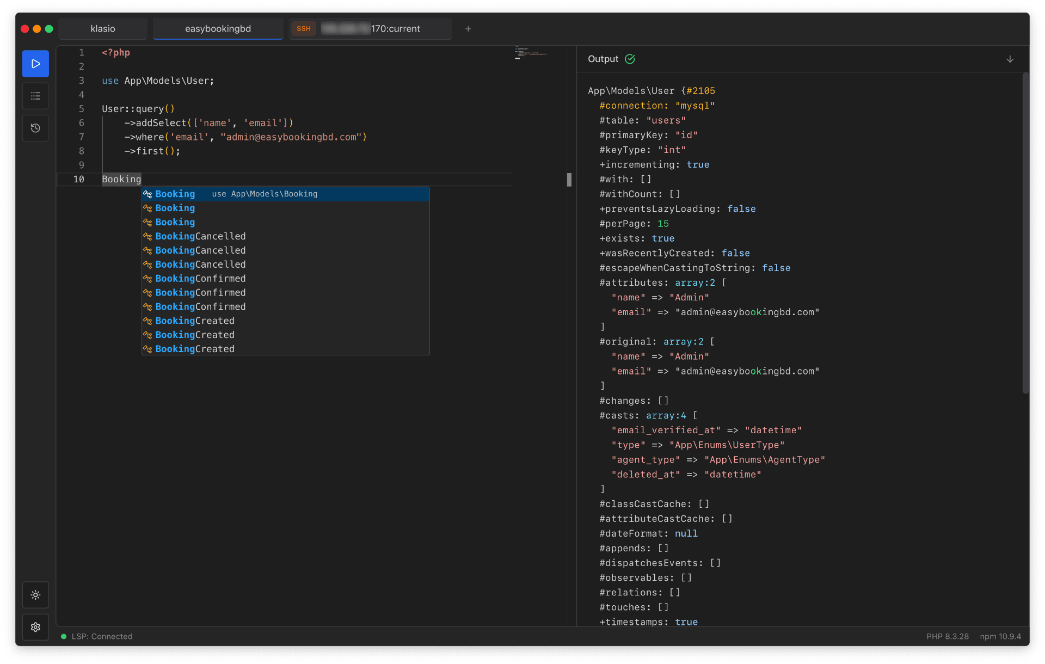Click the editor minimap preview
This screenshot has height=664, width=1045.
(532, 54)
